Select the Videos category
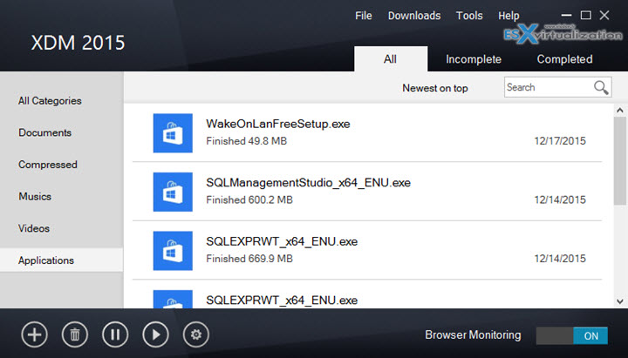The image size is (628, 358). coord(34,228)
